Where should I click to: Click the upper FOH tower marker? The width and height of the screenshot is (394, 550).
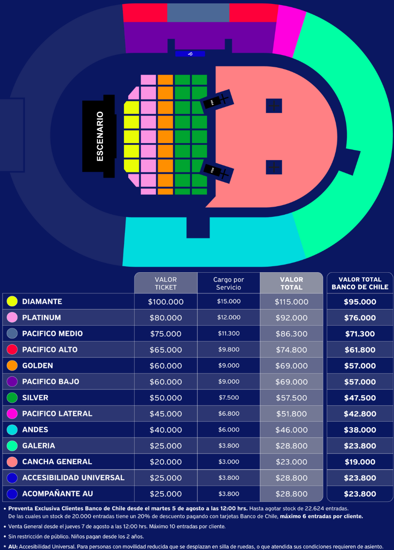click(216, 100)
